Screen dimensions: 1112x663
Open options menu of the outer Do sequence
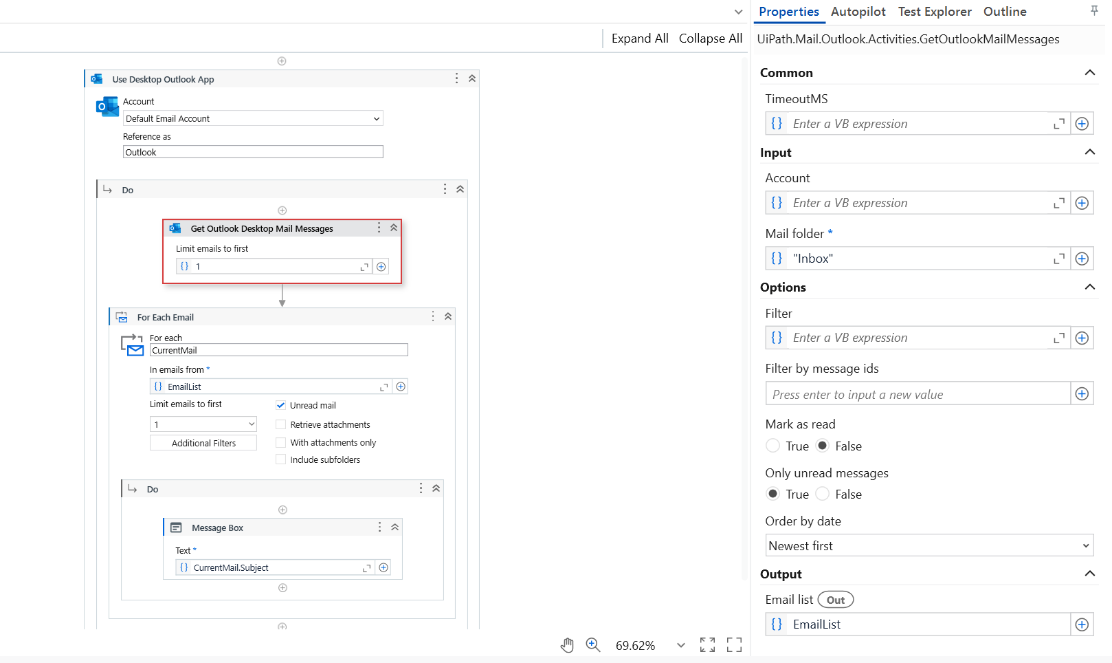click(x=445, y=189)
